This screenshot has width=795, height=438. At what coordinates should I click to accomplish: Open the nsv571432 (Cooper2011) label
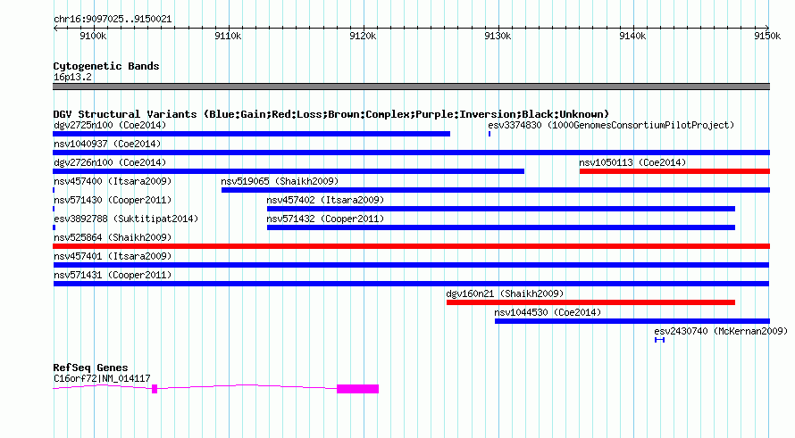tap(325, 219)
